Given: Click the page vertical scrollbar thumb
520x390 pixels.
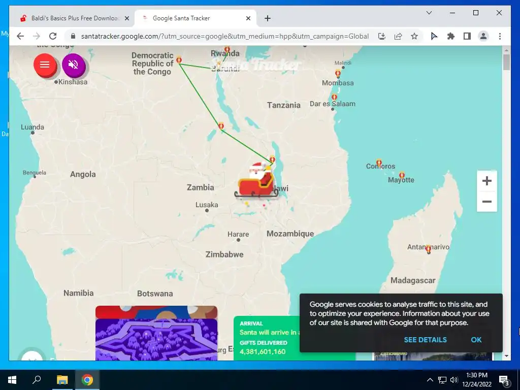Looking at the screenshot, I should coord(506,62).
